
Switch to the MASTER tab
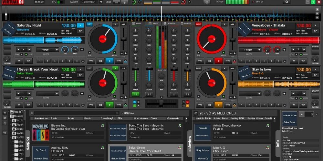186,24
